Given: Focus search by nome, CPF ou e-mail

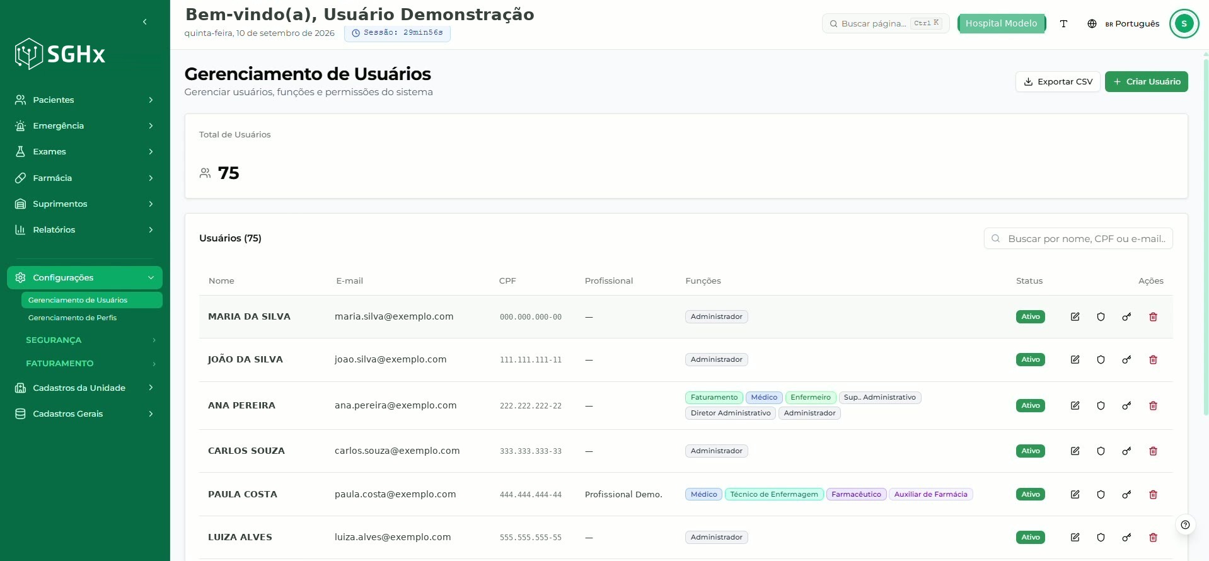Looking at the screenshot, I should pos(1078,238).
